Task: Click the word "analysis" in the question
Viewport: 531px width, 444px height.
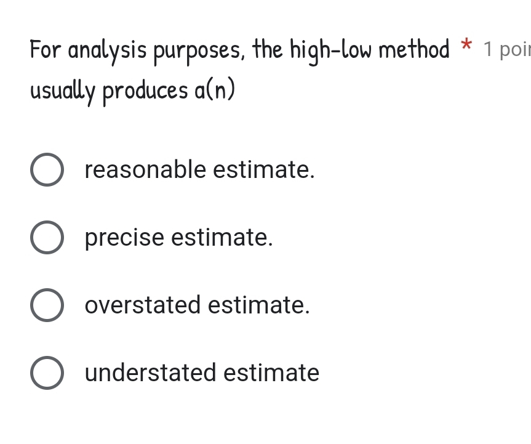Action: [x=107, y=50]
